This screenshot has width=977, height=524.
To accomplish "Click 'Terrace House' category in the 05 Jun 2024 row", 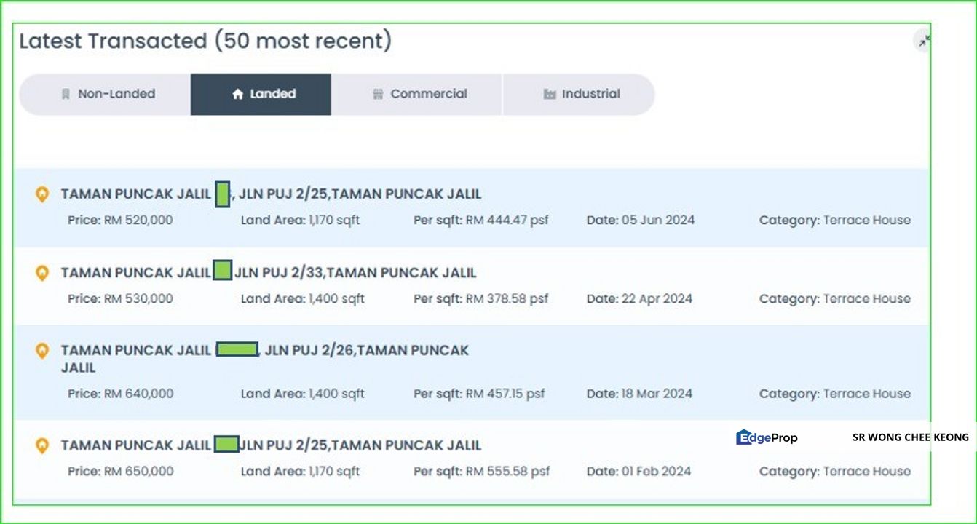I will (866, 220).
